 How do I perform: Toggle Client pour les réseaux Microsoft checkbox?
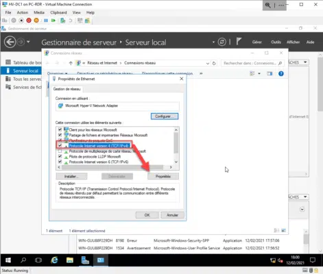point(60,129)
